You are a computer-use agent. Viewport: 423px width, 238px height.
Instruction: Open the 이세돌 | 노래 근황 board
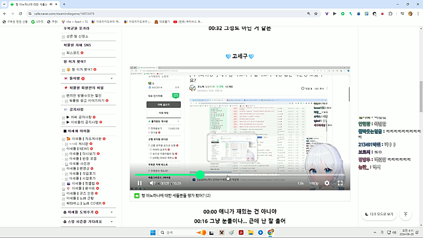80,198
